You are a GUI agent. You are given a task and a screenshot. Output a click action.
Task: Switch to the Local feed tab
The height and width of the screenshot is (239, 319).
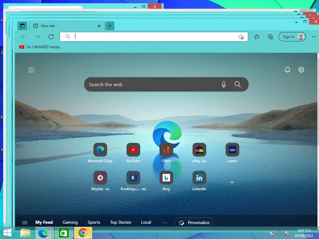pyautogui.click(x=146, y=222)
